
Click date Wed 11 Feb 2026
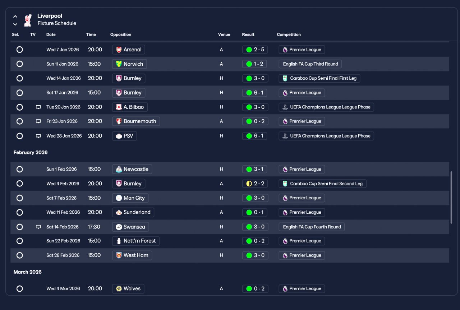[x=63, y=212]
